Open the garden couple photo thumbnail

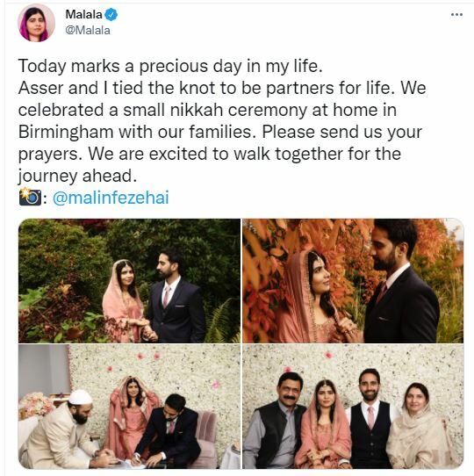(x=129, y=281)
